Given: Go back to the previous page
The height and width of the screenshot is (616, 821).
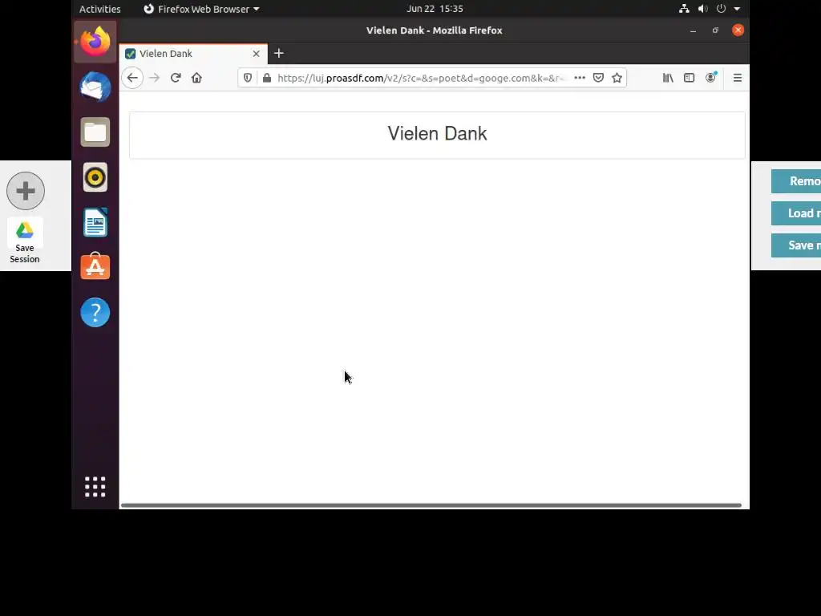Looking at the screenshot, I should pos(132,78).
